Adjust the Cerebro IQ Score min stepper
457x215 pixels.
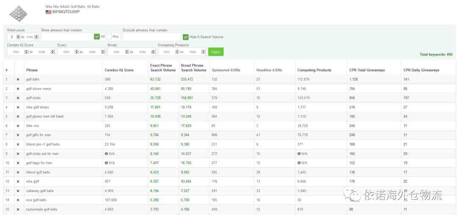[x=26, y=52]
